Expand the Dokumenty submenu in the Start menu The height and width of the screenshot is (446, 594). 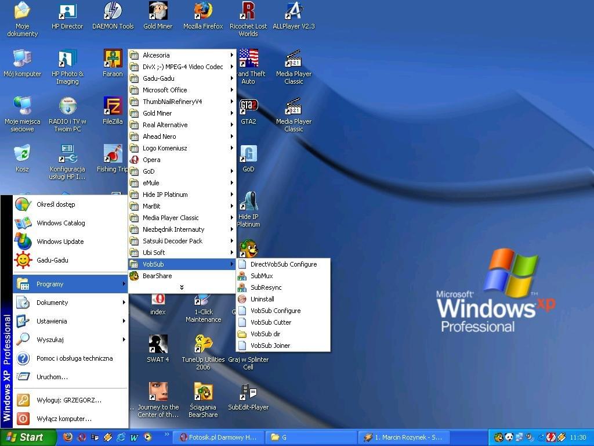pos(70,303)
